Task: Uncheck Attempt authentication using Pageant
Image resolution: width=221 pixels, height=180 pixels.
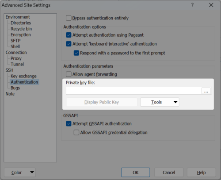Action: (69, 35)
